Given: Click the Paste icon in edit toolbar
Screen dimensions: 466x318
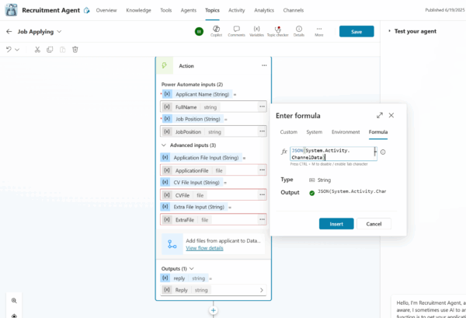Looking at the screenshot, I should tap(62, 50).
